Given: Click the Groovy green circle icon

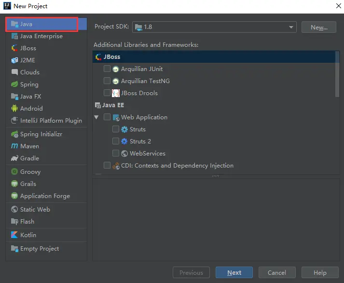Looking at the screenshot, I should tap(14, 171).
